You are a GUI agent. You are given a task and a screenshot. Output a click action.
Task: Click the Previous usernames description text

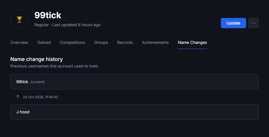[x=54, y=66]
